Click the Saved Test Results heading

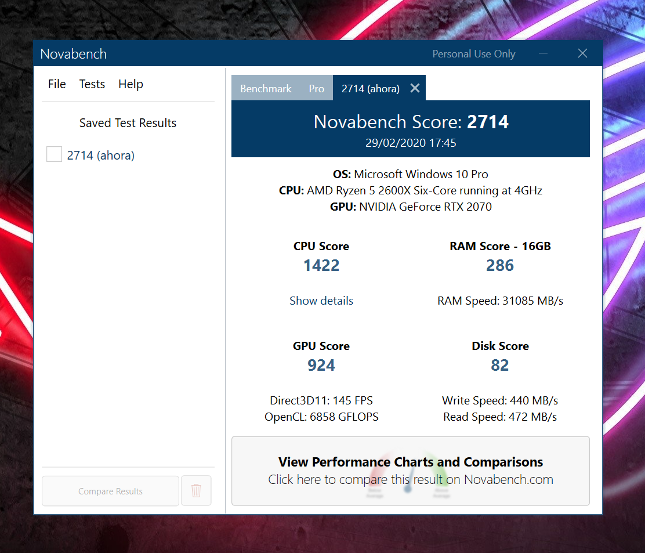pyautogui.click(x=128, y=122)
